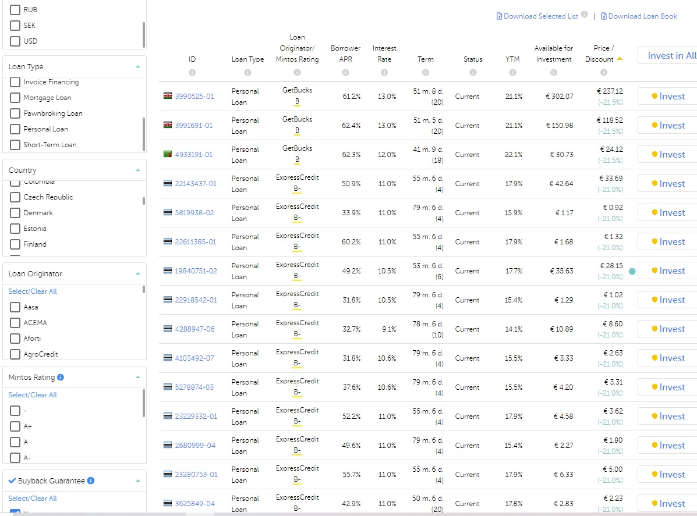The width and height of the screenshot is (697, 516).
Task: Click Select/Clear All under Loan Originator
Action: (x=33, y=291)
